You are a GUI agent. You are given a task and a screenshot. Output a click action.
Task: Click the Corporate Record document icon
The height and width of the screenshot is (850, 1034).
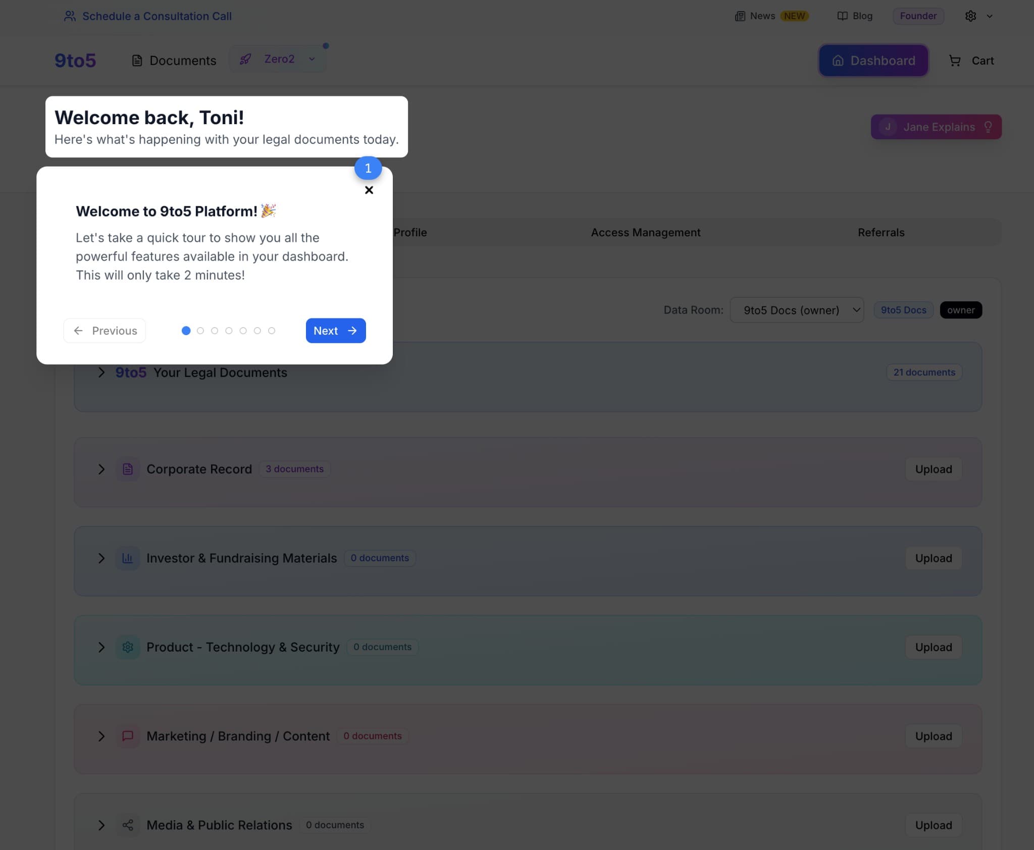pyautogui.click(x=128, y=469)
